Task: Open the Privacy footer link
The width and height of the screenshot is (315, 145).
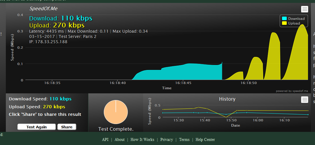Action: [167, 139]
